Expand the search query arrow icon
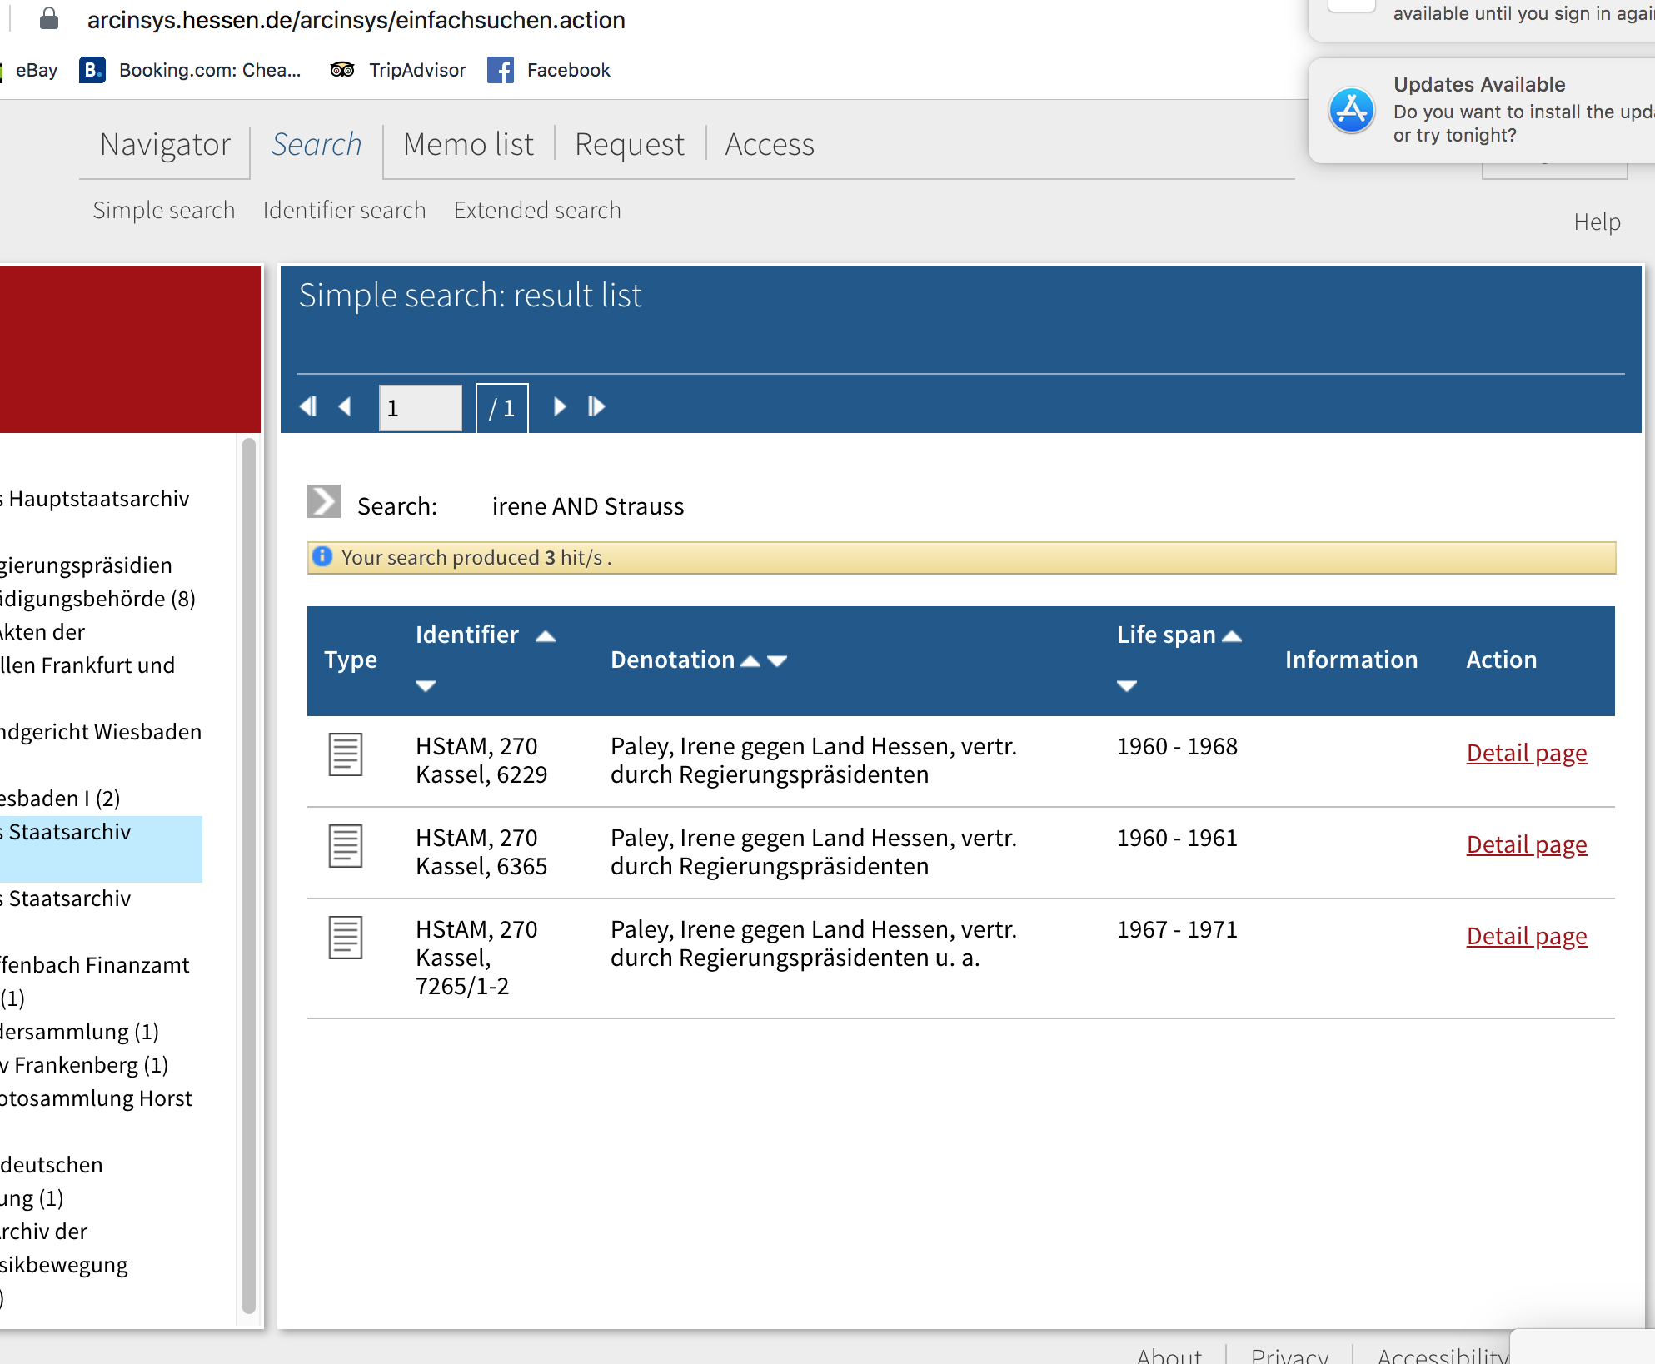Viewport: 1655px width, 1364px height. tap(324, 501)
